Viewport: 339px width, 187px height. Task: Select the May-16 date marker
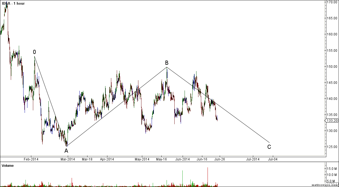pyautogui.click(x=161, y=159)
